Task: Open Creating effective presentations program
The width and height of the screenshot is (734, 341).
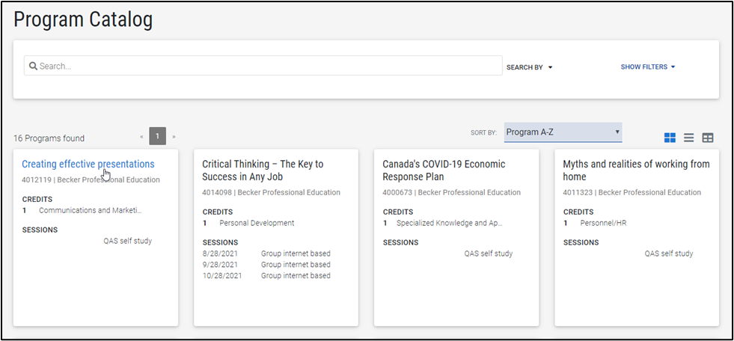Action: point(88,164)
